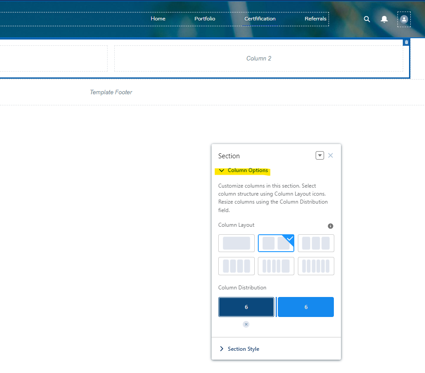Edit the first column width value 6
This screenshot has height=373, width=425.
tap(246, 307)
